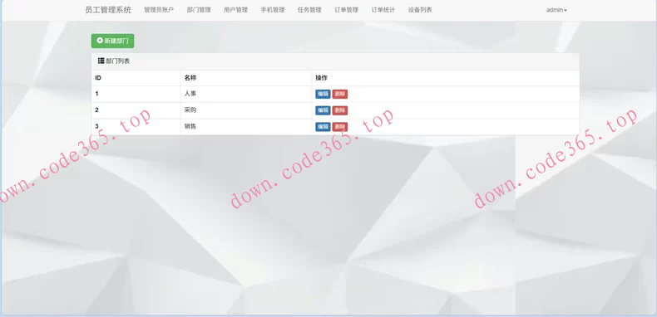657x317 pixels.
Task: Click the ID column header
Action: 136,78
